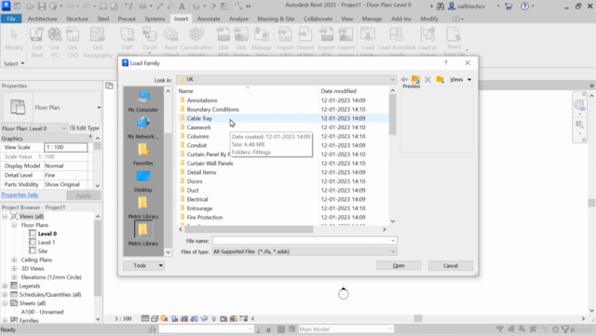This screenshot has width=596, height=335.
Task: Open Revit help from title bar
Action: pos(524,7)
